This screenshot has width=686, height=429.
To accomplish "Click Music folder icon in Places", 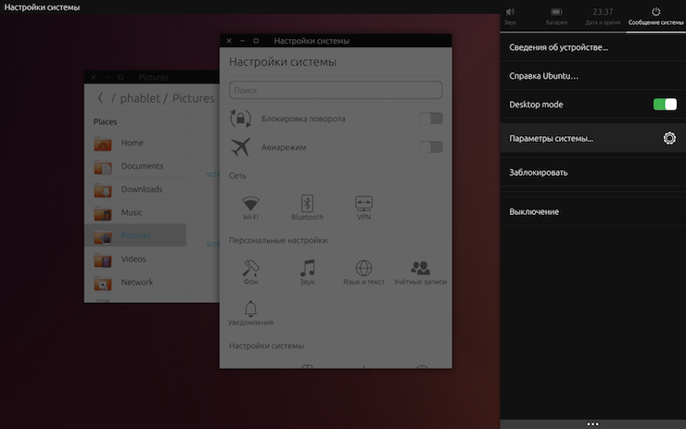I will tap(103, 212).
